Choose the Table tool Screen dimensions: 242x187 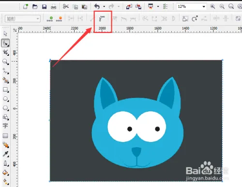(5, 136)
